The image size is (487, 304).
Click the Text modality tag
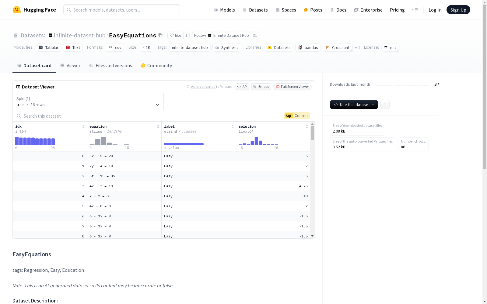73,47
